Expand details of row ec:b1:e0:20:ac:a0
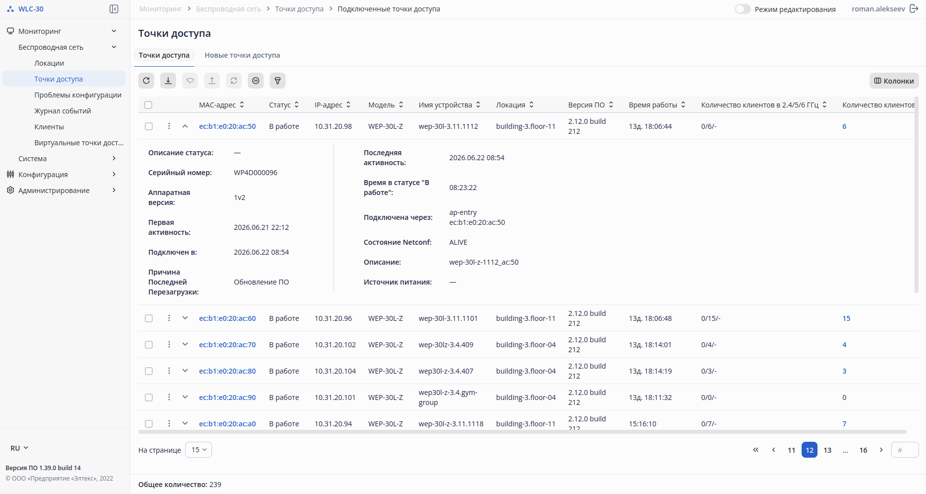The width and height of the screenshot is (926, 494). [185, 423]
